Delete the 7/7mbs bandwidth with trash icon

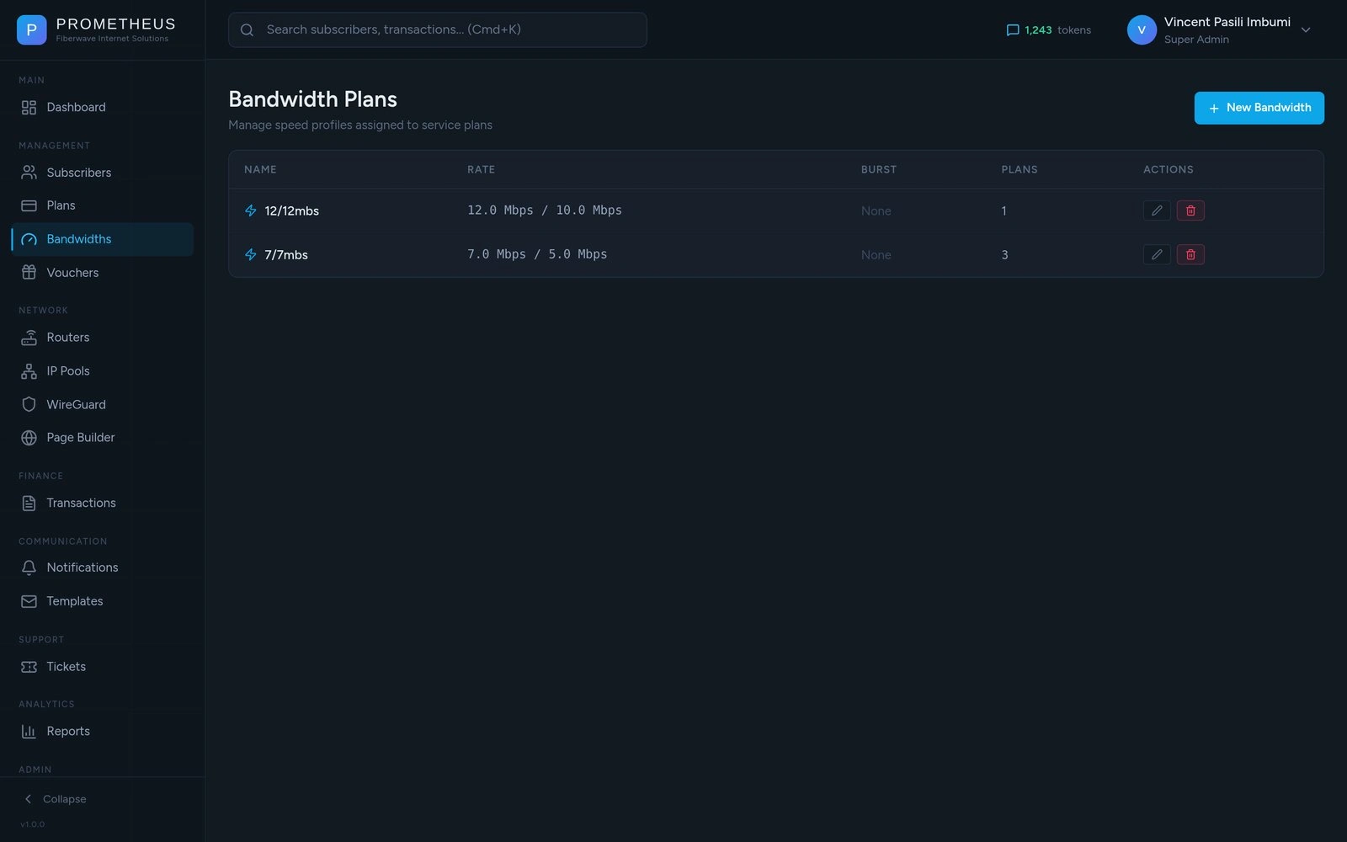pos(1190,254)
